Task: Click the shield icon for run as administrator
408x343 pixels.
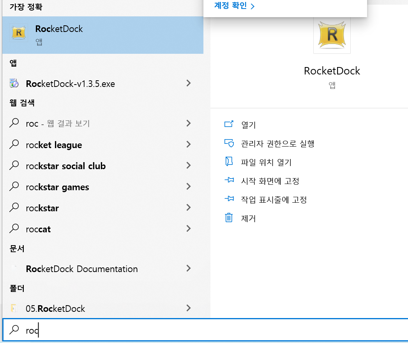Action: pos(229,143)
